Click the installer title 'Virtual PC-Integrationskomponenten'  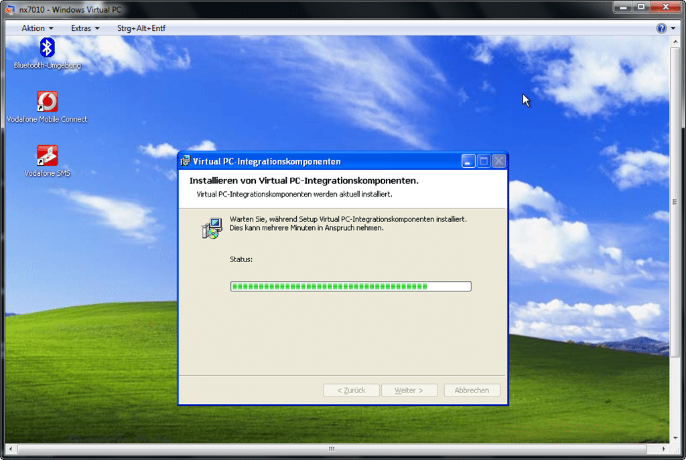point(267,162)
